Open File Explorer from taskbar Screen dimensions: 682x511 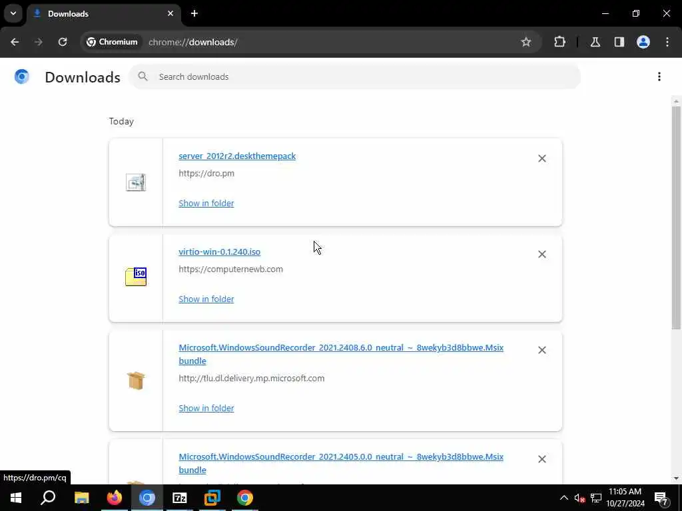[x=81, y=498]
